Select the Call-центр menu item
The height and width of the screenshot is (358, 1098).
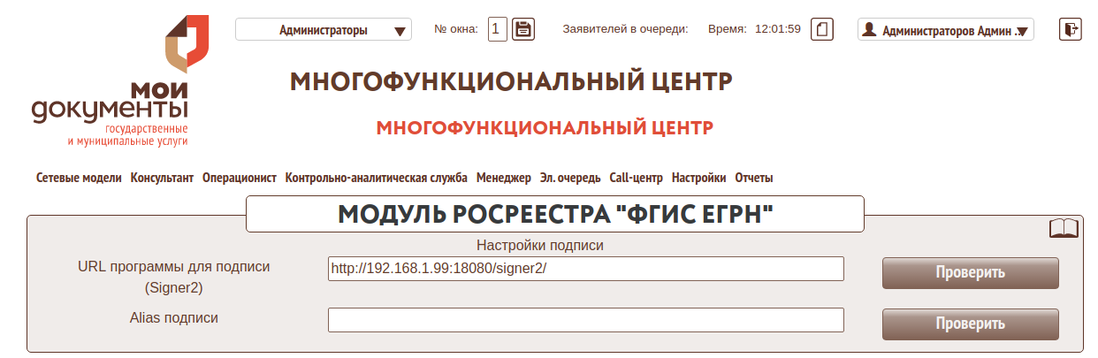tap(636, 178)
